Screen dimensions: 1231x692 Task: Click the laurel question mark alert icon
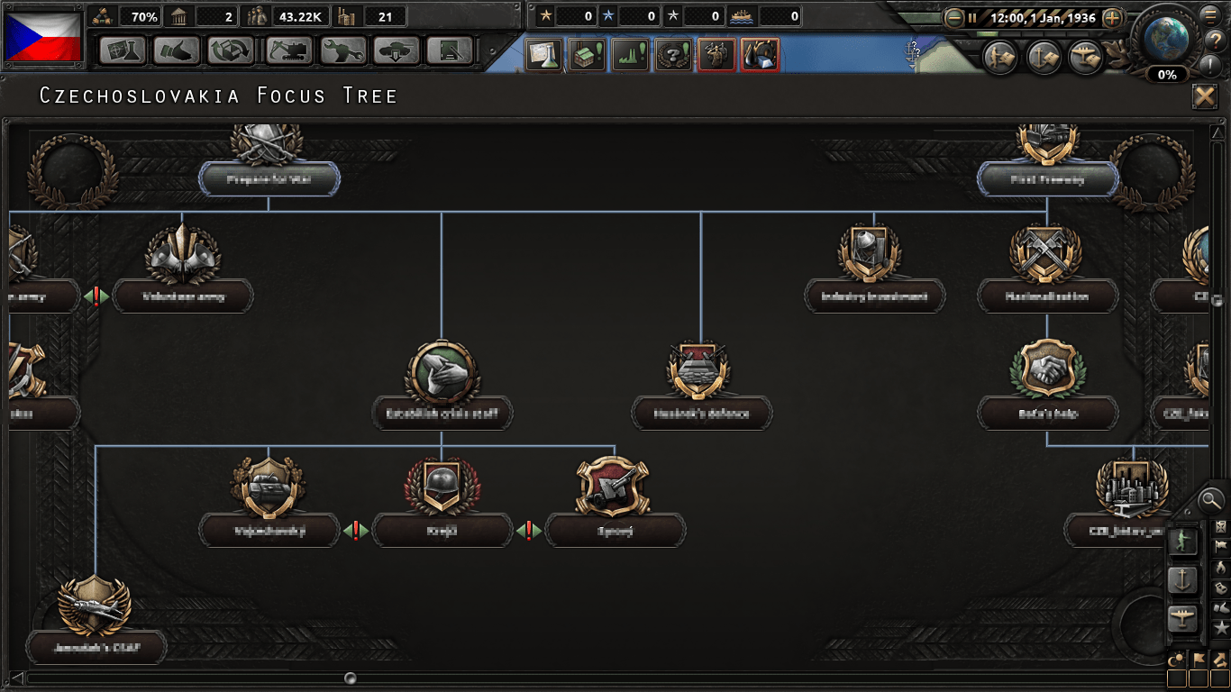coord(673,55)
